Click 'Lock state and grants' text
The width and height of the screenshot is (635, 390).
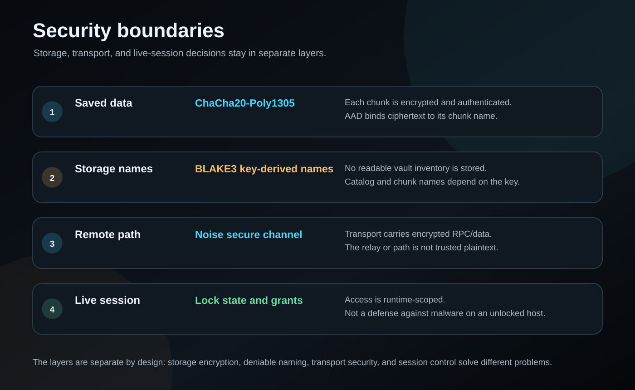[249, 301]
